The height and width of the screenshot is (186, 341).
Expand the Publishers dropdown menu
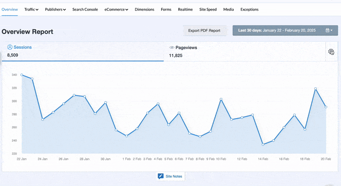click(x=55, y=9)
